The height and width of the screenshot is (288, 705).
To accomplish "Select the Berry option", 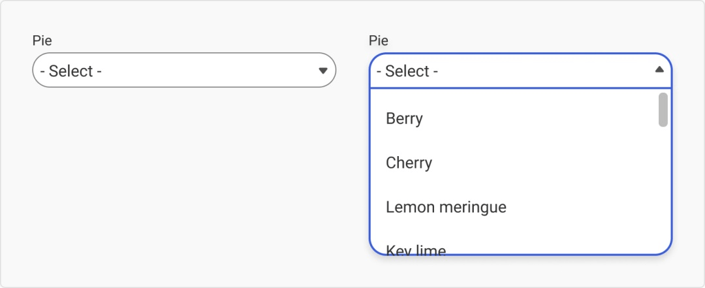I will pos(405,119).
